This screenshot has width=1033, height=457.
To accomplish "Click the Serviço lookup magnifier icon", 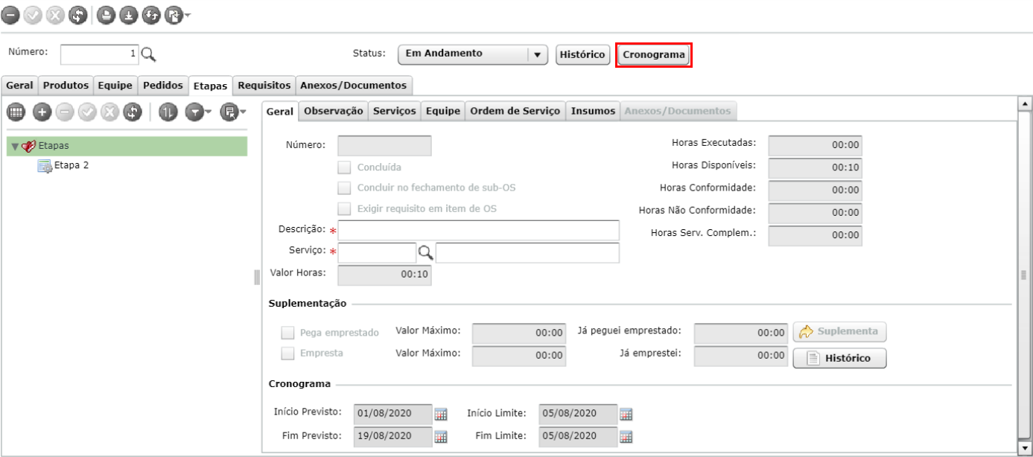I will point(425,253).
